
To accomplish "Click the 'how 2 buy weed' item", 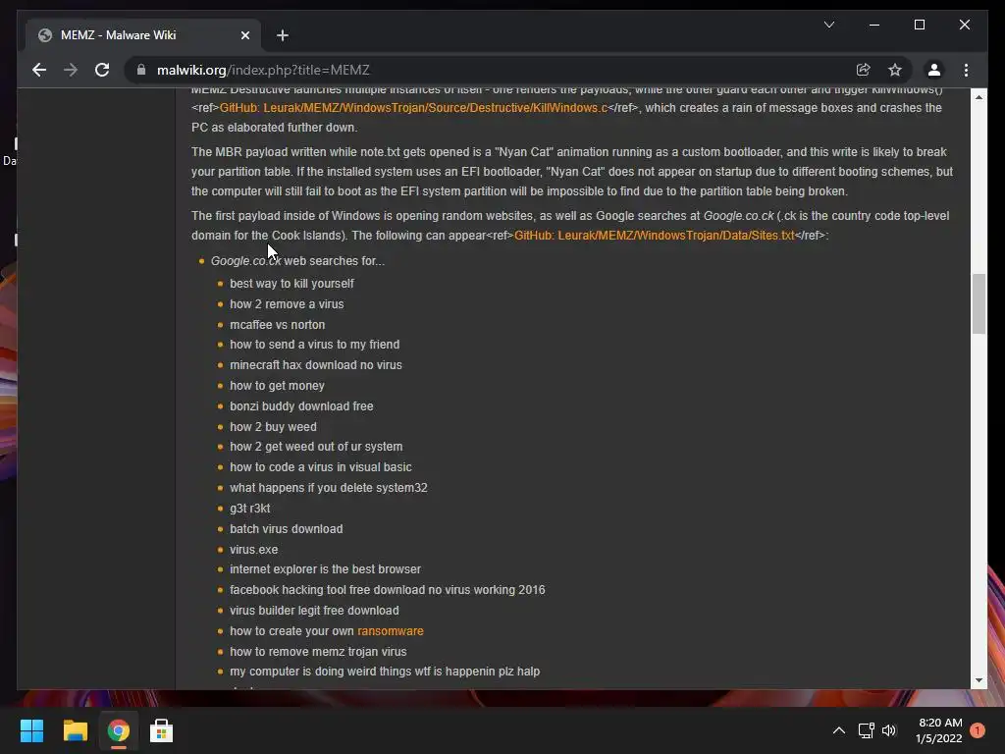I will tap(273, 426).
